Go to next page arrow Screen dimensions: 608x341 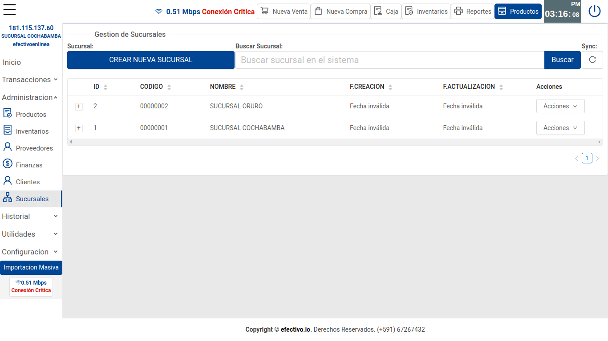(598, 159)
